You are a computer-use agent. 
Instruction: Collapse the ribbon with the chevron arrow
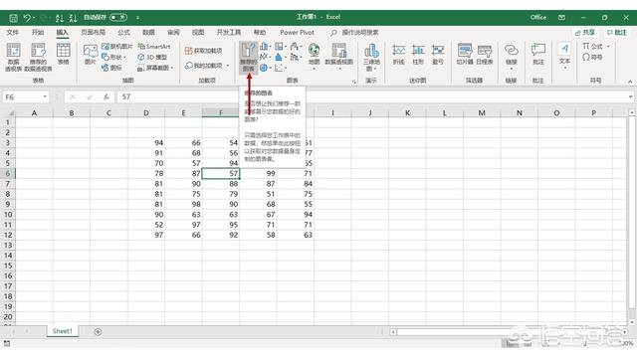[630, 82]
